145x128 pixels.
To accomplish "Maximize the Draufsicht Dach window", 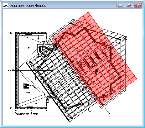I will pyautogui.click(x=129, y=5).
